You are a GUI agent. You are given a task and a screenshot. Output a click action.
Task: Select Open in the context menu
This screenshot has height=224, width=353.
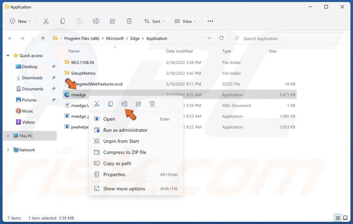coord(136,119)
